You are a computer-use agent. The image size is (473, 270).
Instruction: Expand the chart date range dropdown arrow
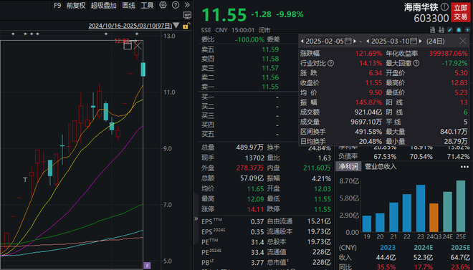[176, 26]
